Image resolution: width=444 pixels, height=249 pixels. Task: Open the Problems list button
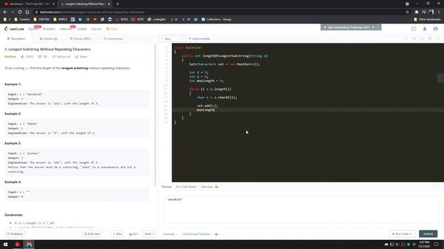click(x=15, y=234)
